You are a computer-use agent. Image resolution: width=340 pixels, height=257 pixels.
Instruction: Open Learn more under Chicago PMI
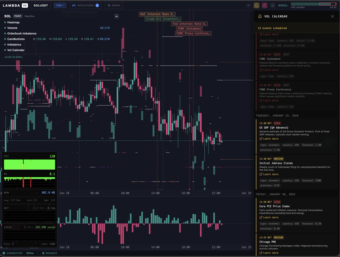click(269, 253)
